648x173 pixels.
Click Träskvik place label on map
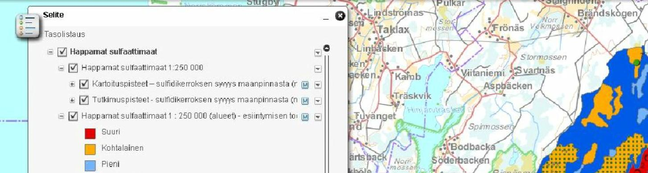tap(413, 96)
